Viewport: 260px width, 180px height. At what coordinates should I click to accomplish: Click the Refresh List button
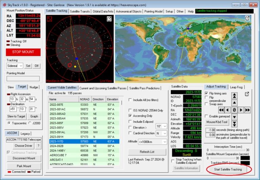pos(147,152)
